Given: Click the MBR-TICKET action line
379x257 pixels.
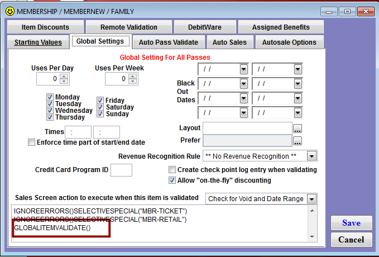Looking at the screenshot, I should (100, 211).
